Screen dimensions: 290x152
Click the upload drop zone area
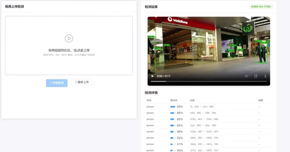tap(69, 45)
